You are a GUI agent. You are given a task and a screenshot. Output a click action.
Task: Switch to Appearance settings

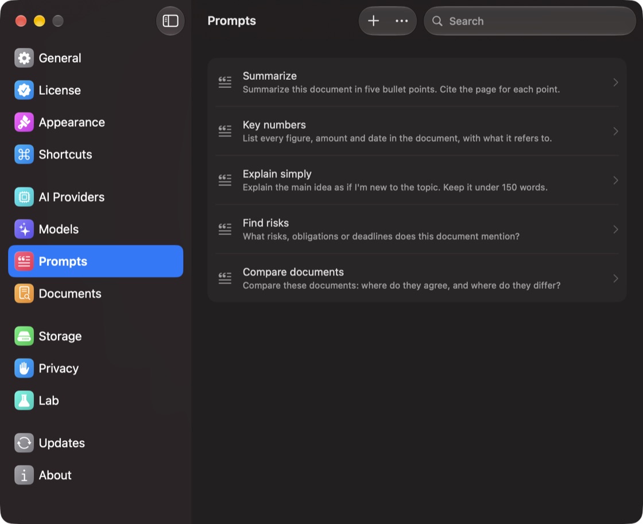point(95,122)
